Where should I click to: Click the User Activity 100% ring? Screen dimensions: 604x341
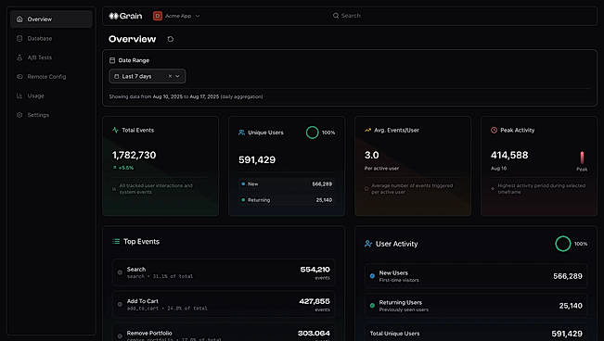563,244
